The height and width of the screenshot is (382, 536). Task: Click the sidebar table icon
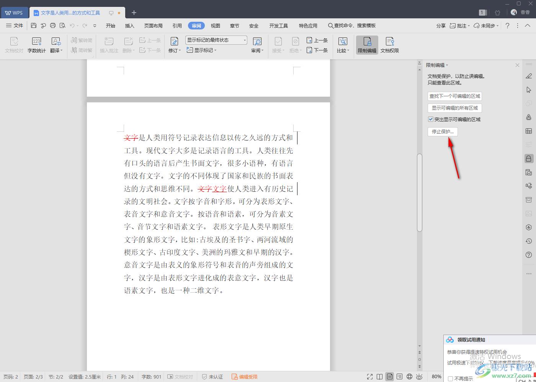pos(529,131)
